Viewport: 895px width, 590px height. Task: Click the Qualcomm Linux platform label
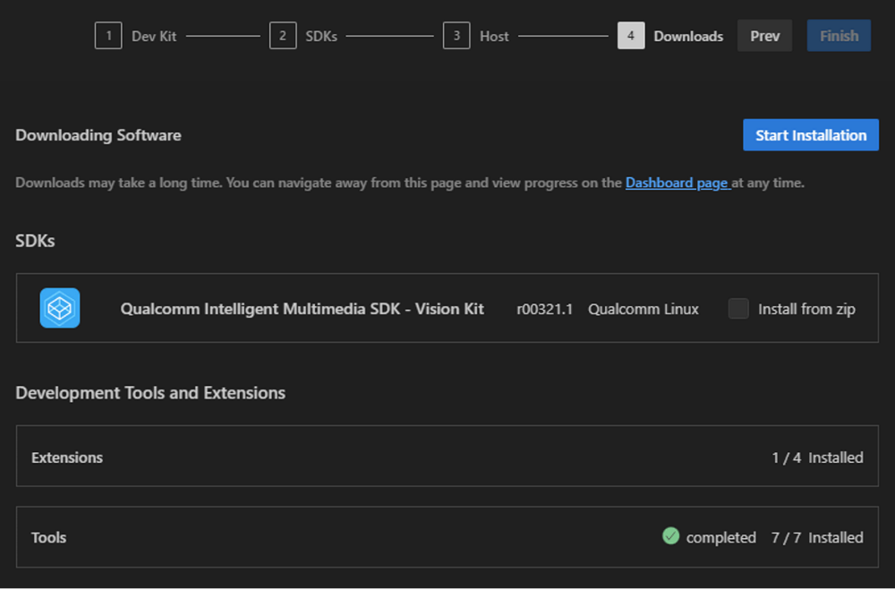click(x=644, y=308)
